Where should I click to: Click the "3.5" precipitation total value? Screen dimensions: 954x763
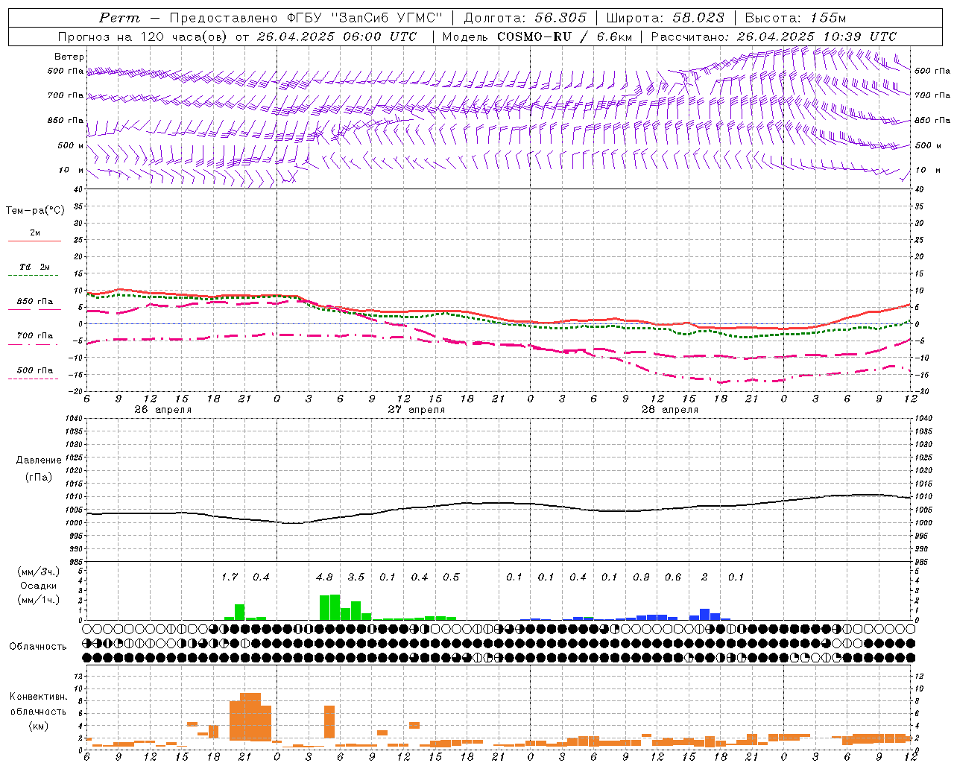click(x=356, y=577)
